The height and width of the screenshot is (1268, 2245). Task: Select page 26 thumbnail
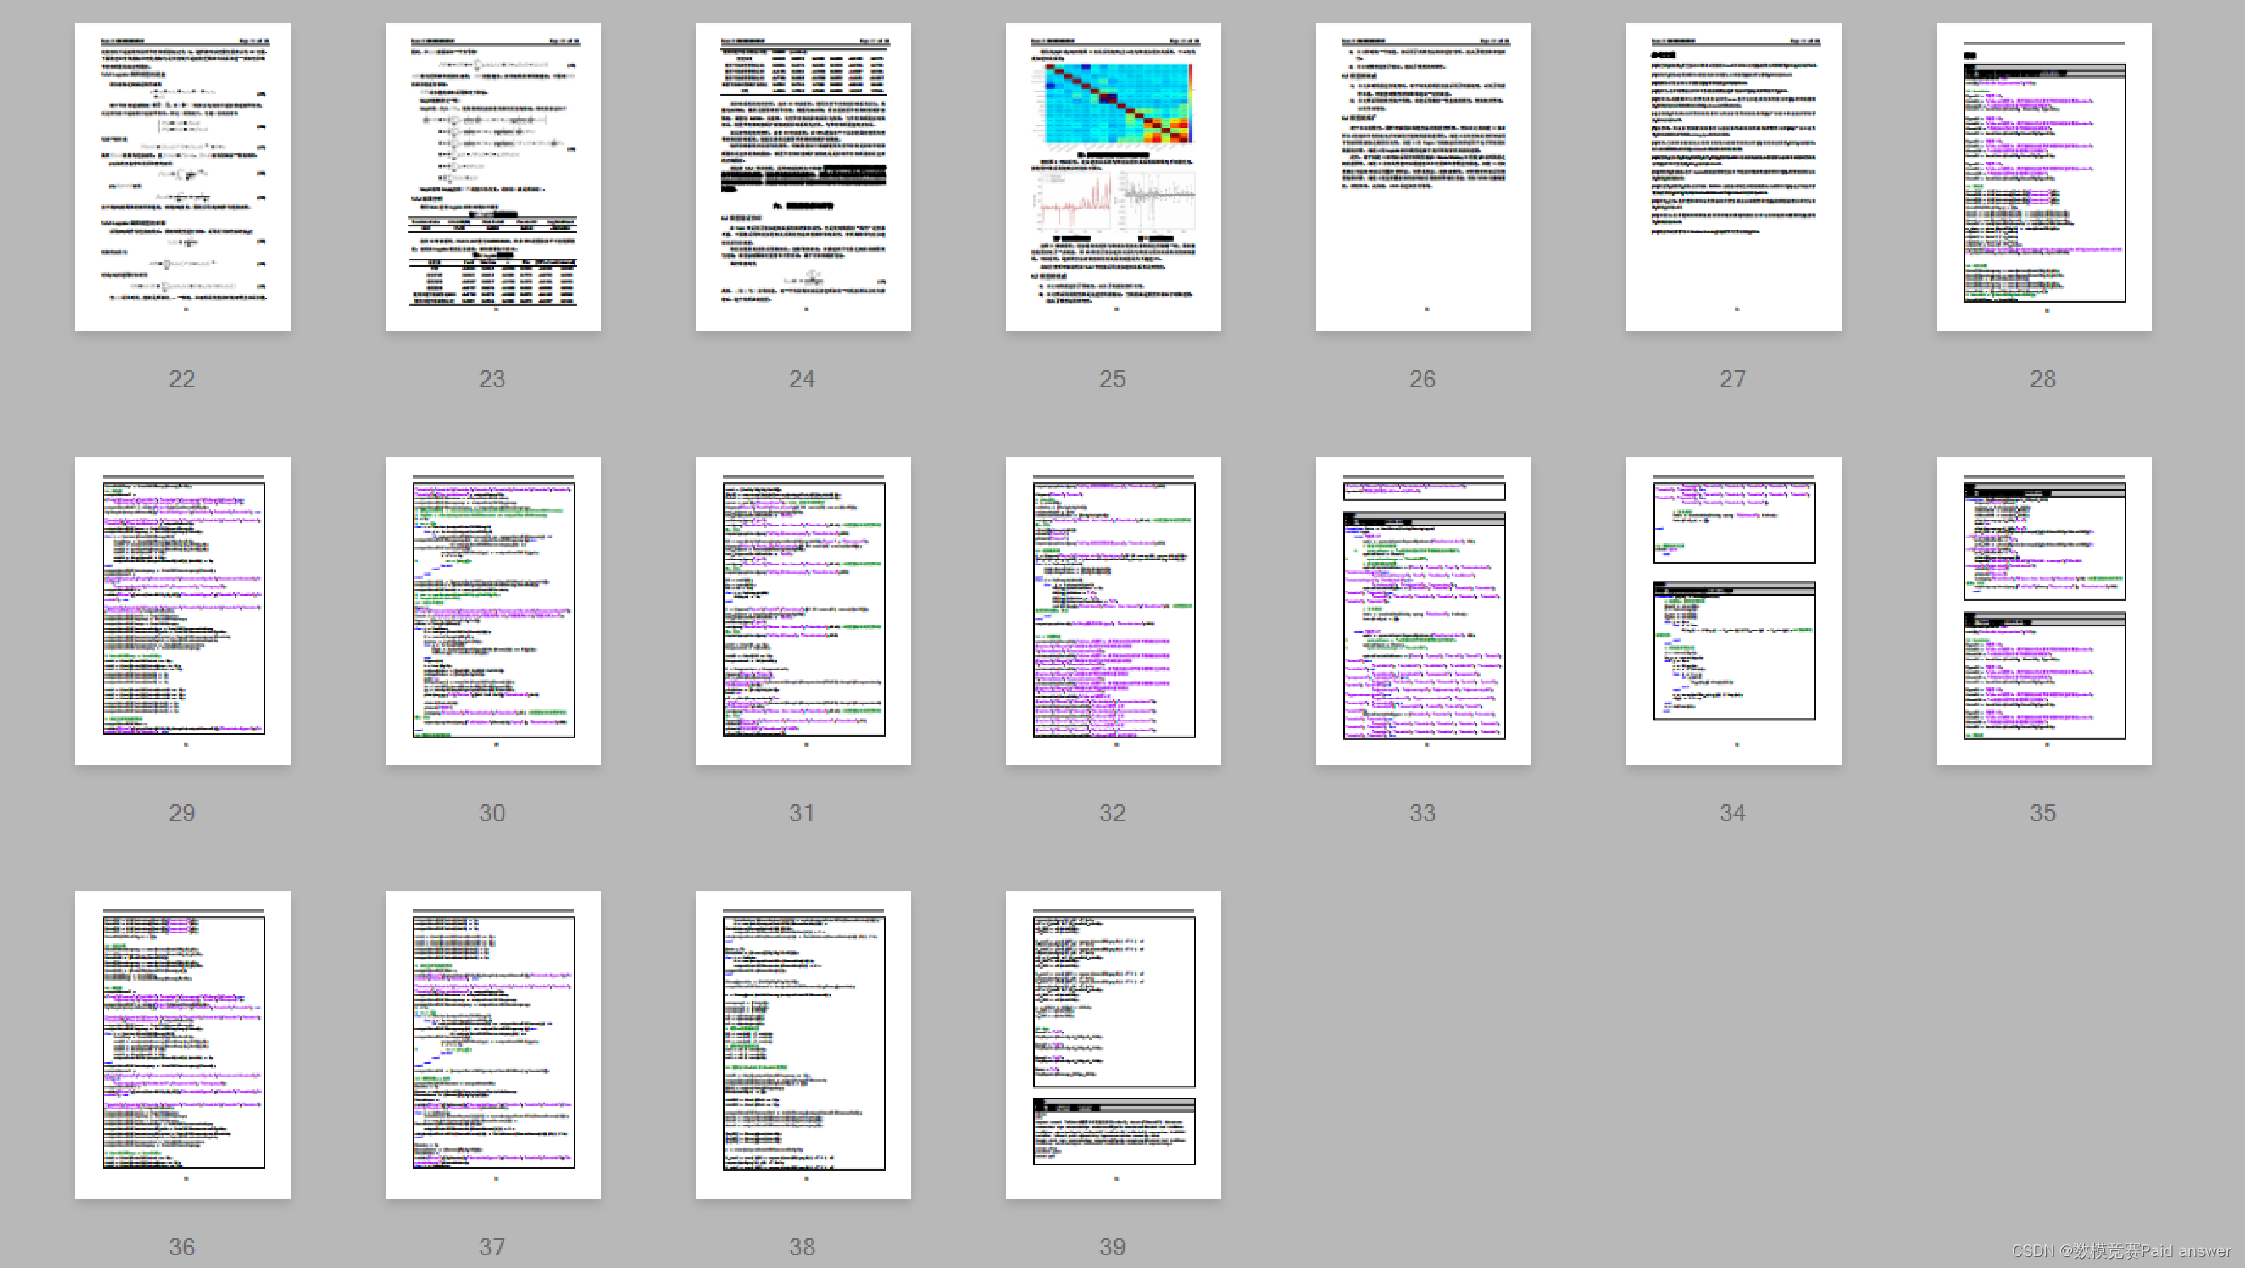[x=1423, y=177]
